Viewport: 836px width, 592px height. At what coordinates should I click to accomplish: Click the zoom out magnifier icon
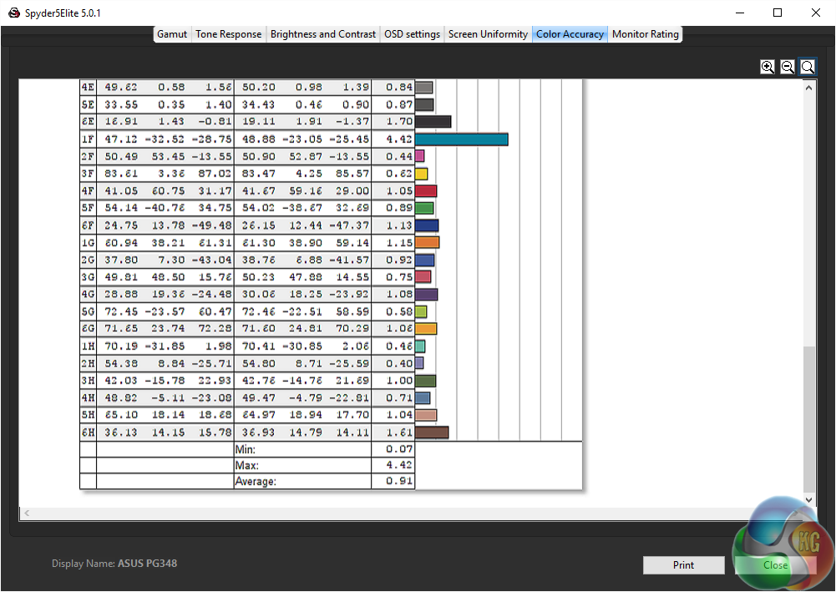788,67
